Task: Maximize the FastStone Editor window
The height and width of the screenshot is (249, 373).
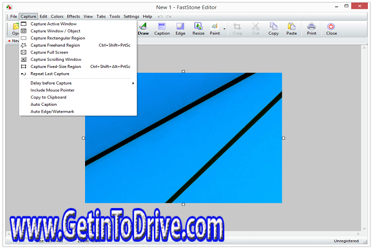Action: [347, 6]
